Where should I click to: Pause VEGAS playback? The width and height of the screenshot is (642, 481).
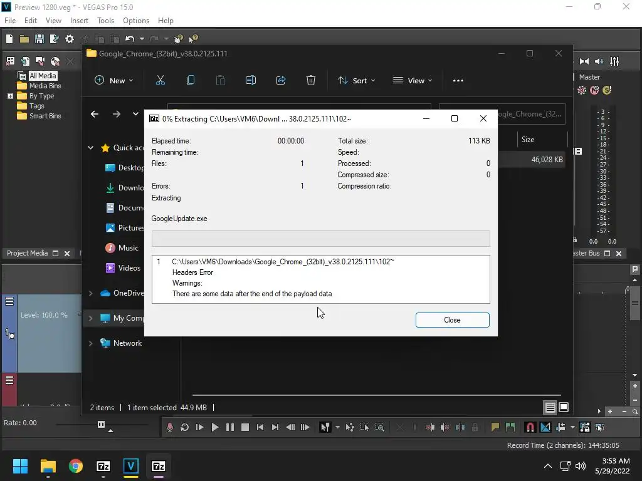(x=230, y=427)
